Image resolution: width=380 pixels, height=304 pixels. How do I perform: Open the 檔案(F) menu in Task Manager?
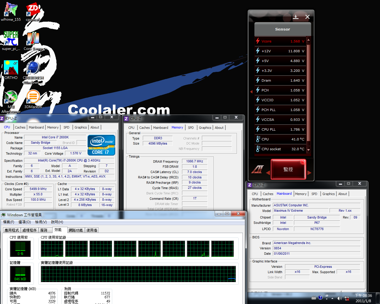[x=9, y=222]
